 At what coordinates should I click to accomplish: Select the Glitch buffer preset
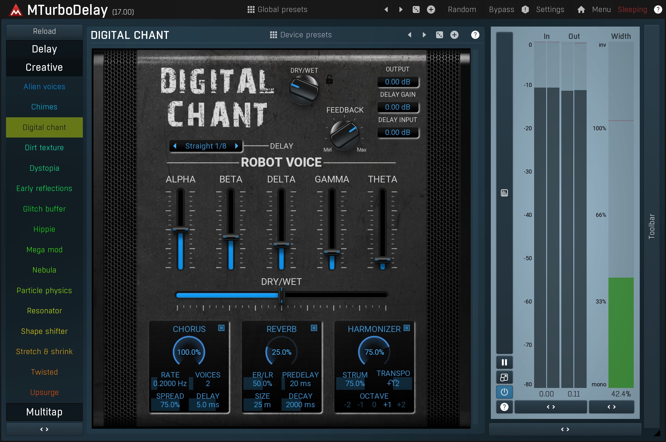point(44,209)
